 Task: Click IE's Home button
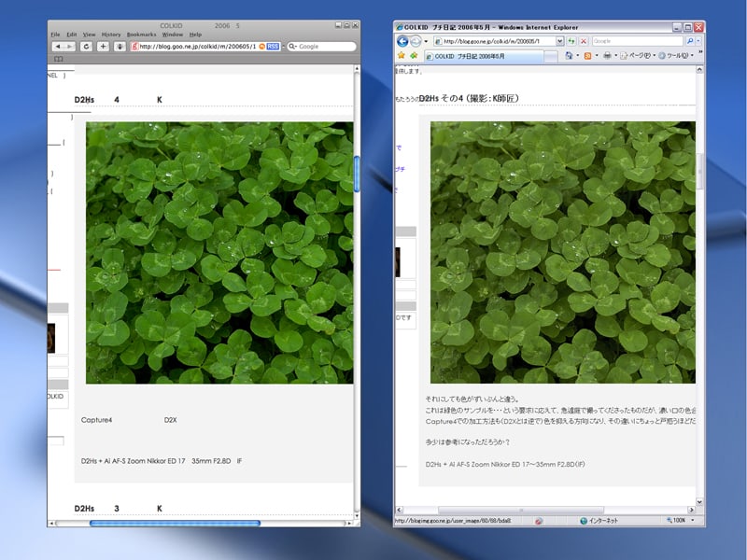[569, 56]
